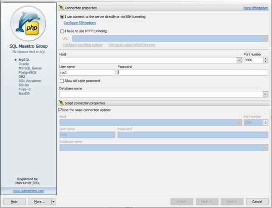Select SQLite in the database list

[x=24, y=85]
